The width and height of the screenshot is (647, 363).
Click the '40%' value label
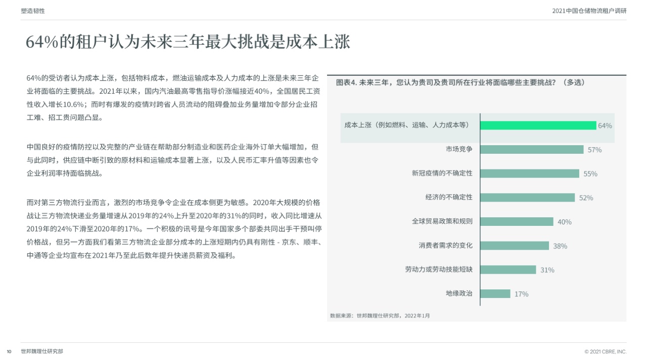[565, 222]
